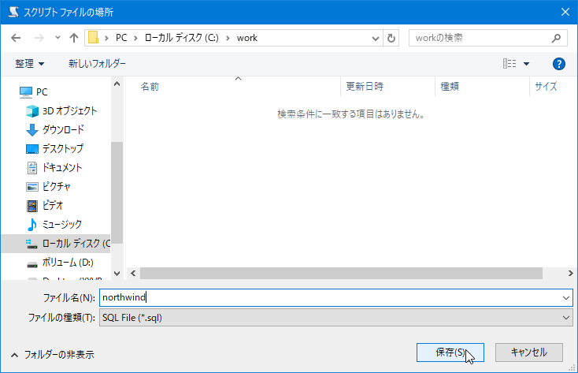Collapse folders with フォルダーの非表示
Image resolution: width=578 pixels, height=373 pixels.
click(x=52, y=355)
